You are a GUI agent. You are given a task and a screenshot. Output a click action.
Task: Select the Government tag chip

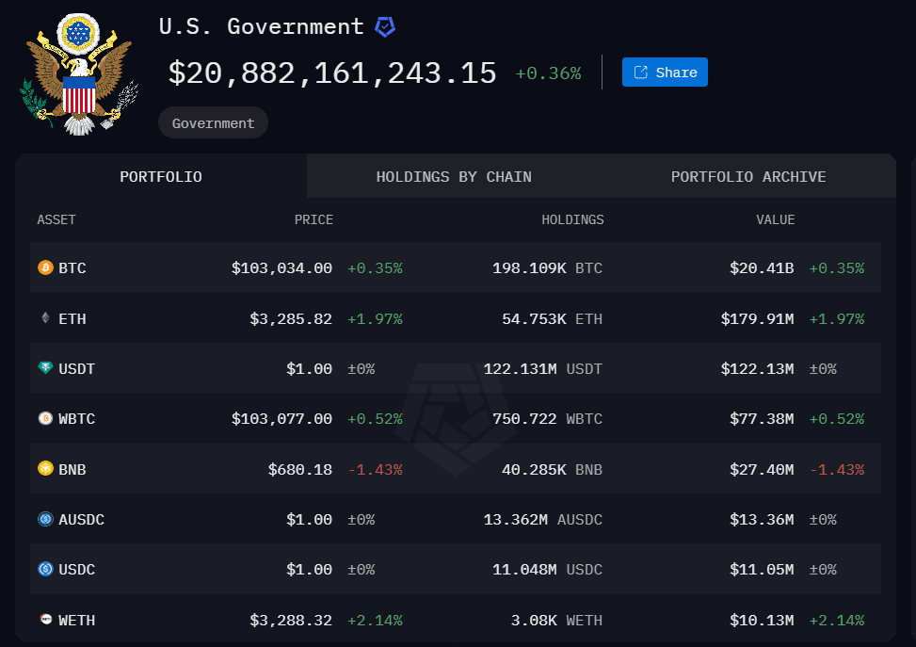[213, 122]
